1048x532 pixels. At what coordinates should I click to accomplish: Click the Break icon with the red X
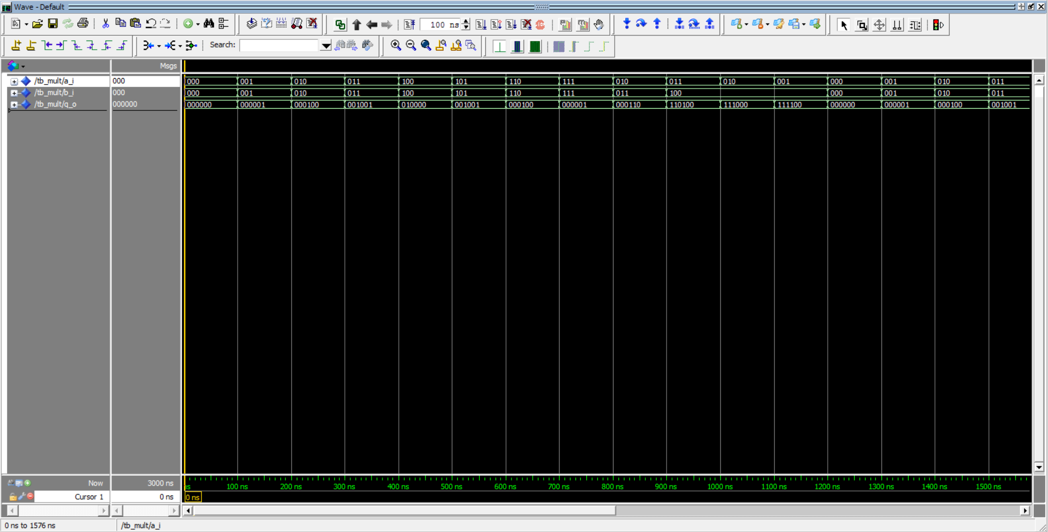[526, 25]
